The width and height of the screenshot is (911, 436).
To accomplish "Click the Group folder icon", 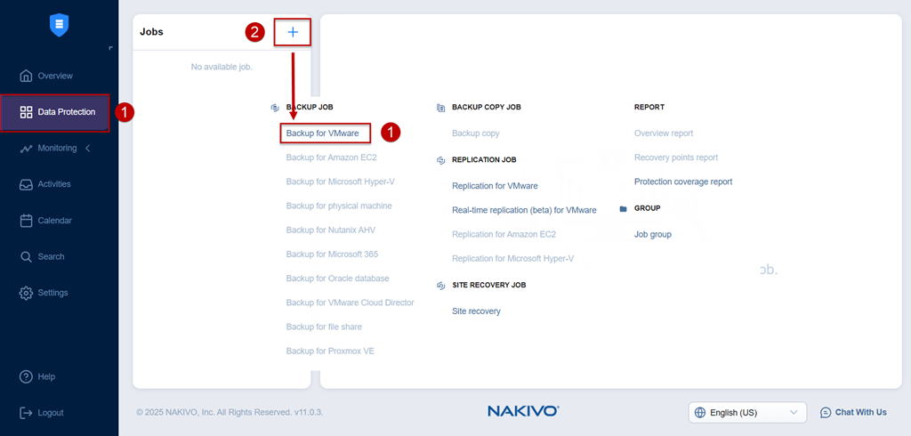I will click(x=624, y=208).
